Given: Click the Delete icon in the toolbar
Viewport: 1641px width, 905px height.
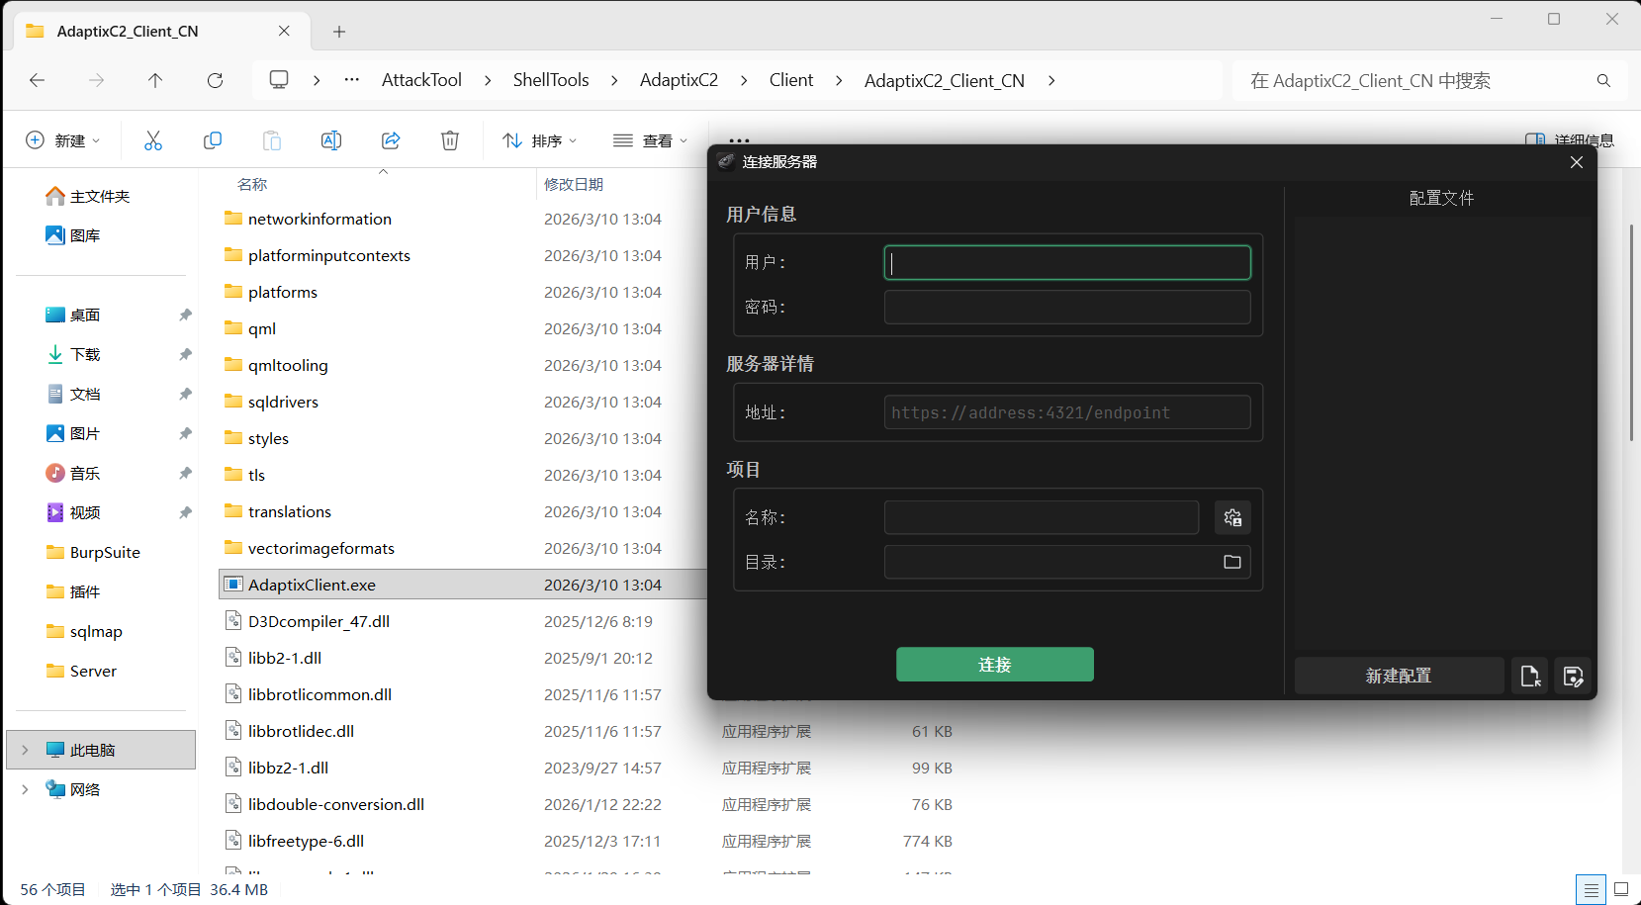Looking at the screenshot, I should (x=450, y=139).
